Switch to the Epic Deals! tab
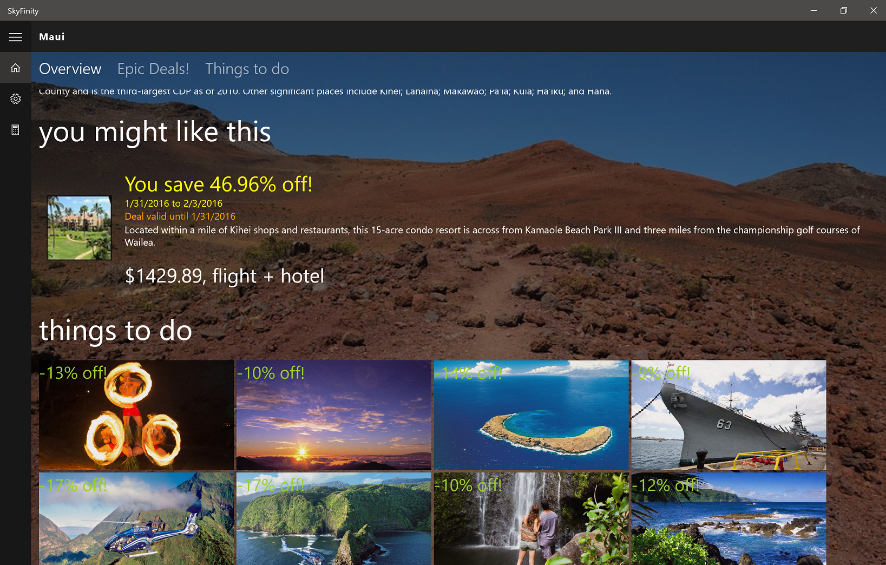 153,69
